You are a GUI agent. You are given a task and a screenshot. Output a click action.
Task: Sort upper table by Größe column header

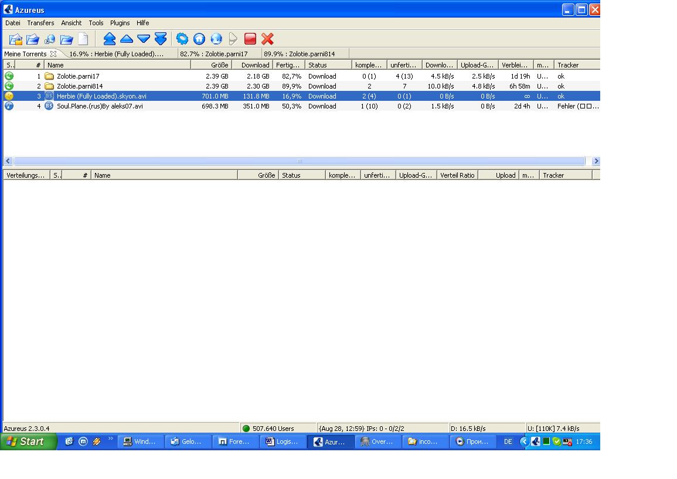click(x=212, y=65)
